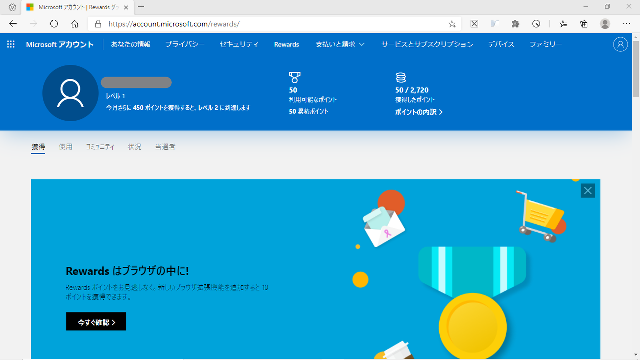Click the coin stack earned points icon
The image size is (640, 360).
tap(401, 77)
